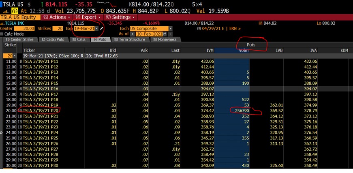Click the volume value 522 in P18 row
The image size is (353, 173).
[x=244, y=100]
